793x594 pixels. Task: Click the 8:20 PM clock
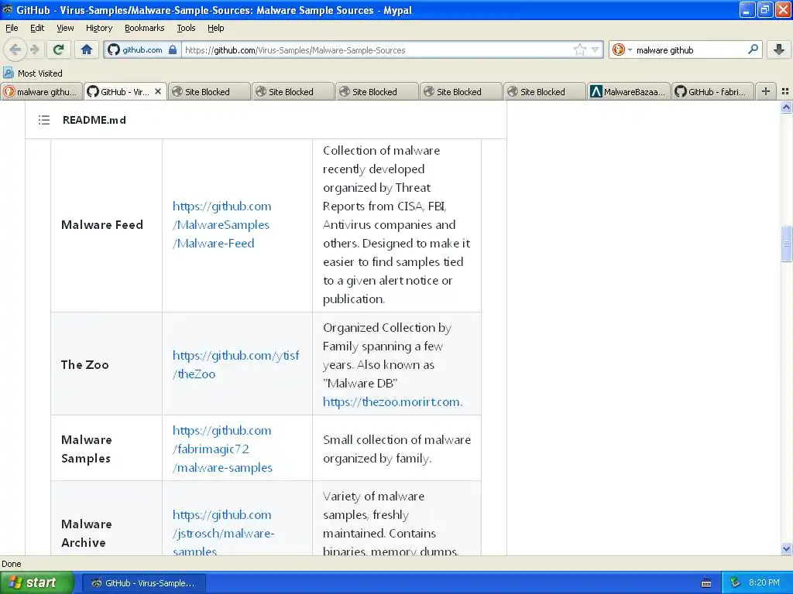click(x=764, y=582)
